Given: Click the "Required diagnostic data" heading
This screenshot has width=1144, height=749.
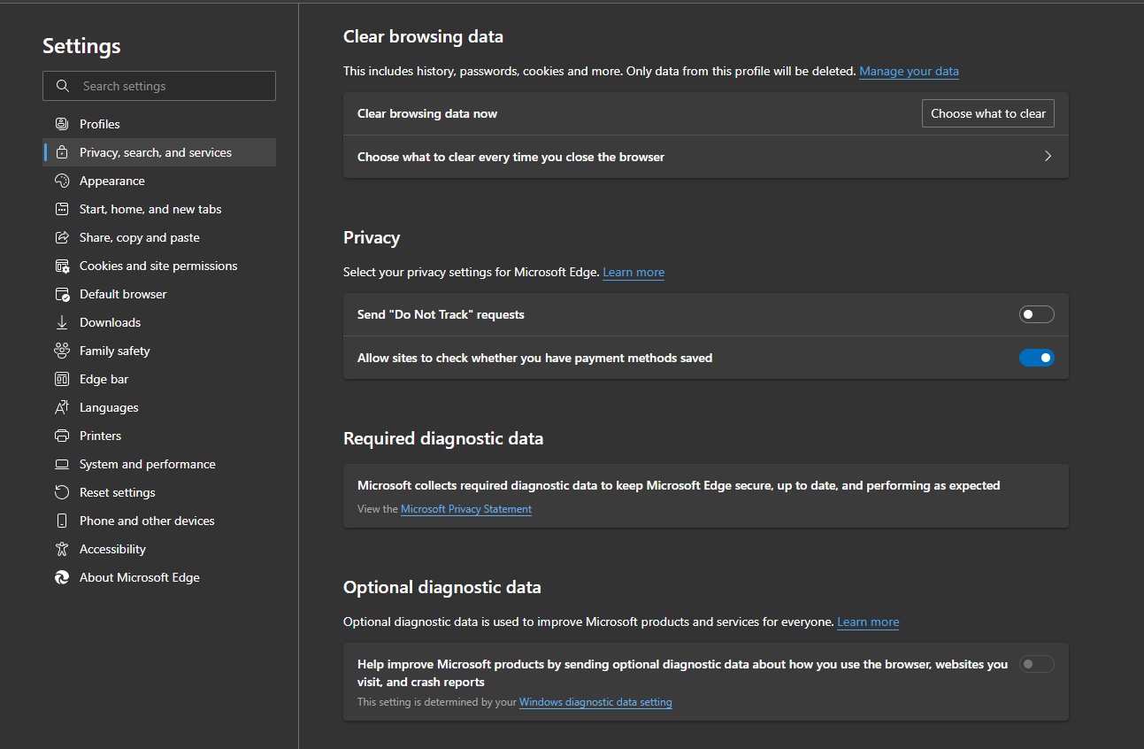Looking at the screenshot, I should [443, 438].
